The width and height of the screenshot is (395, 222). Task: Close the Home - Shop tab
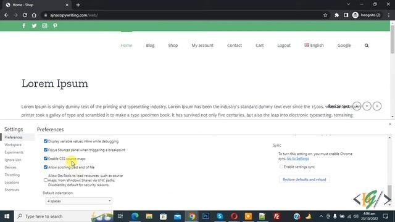tap(67, 5)
